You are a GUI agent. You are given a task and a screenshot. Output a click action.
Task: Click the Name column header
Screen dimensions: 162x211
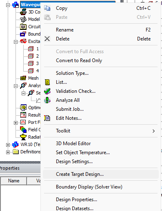pyautogui.click(x=13, y=181)
